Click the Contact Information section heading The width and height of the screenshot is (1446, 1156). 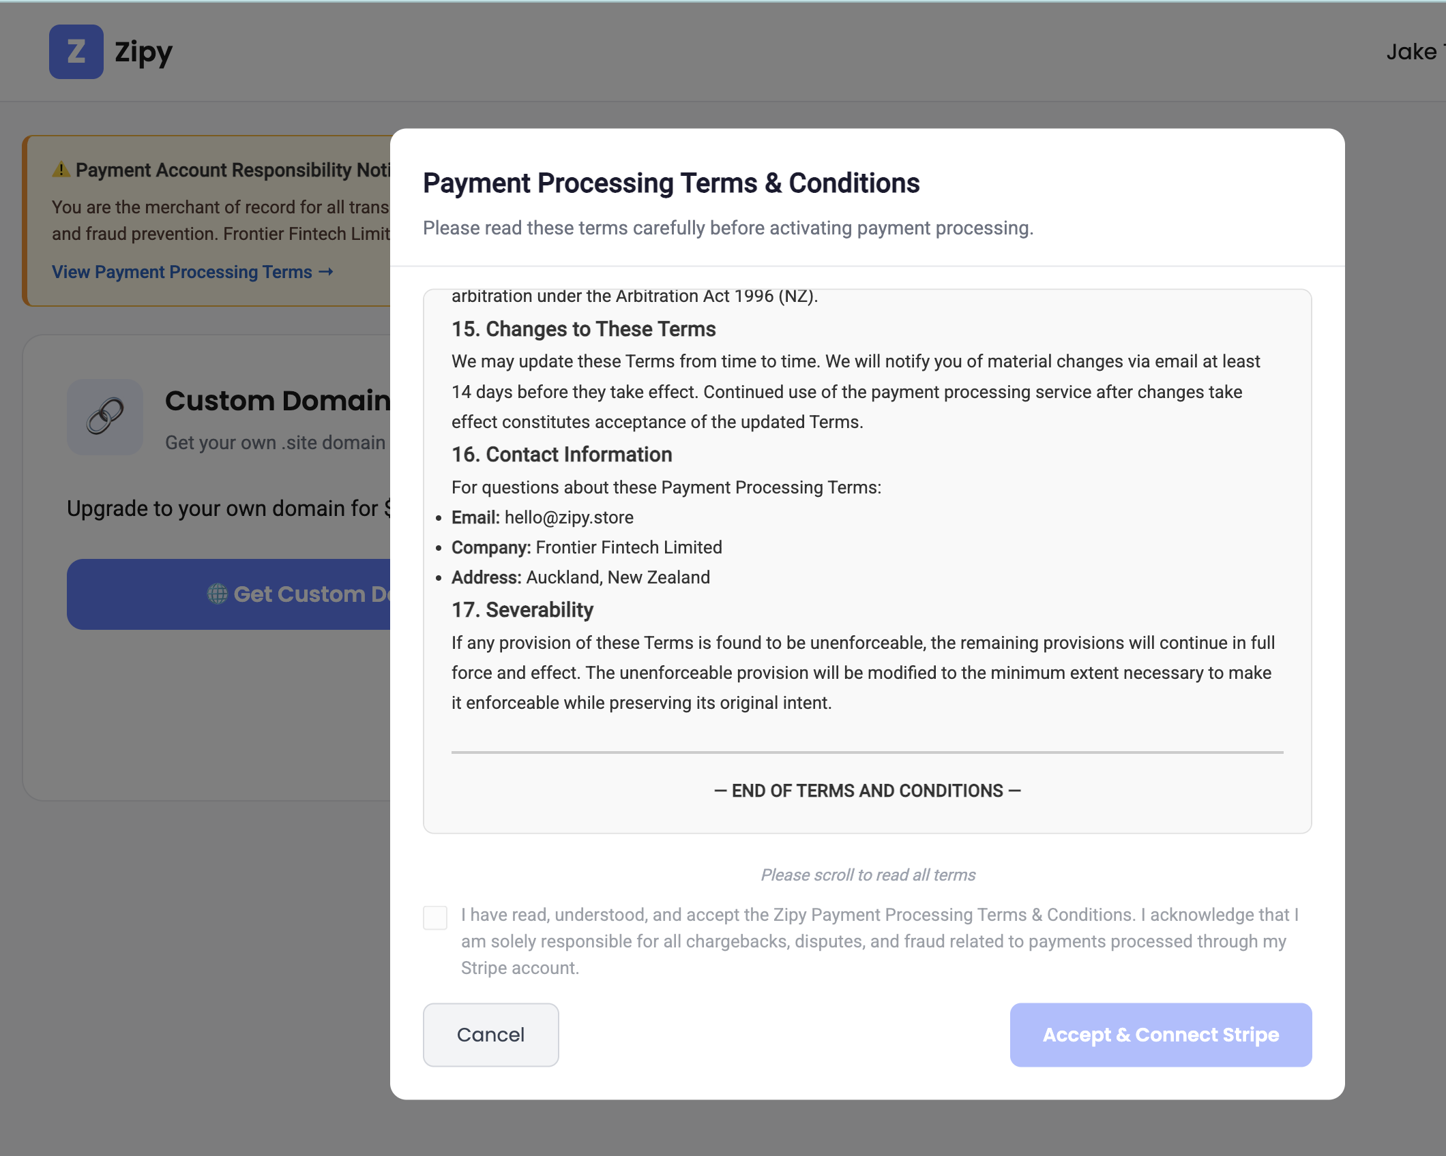561,455
